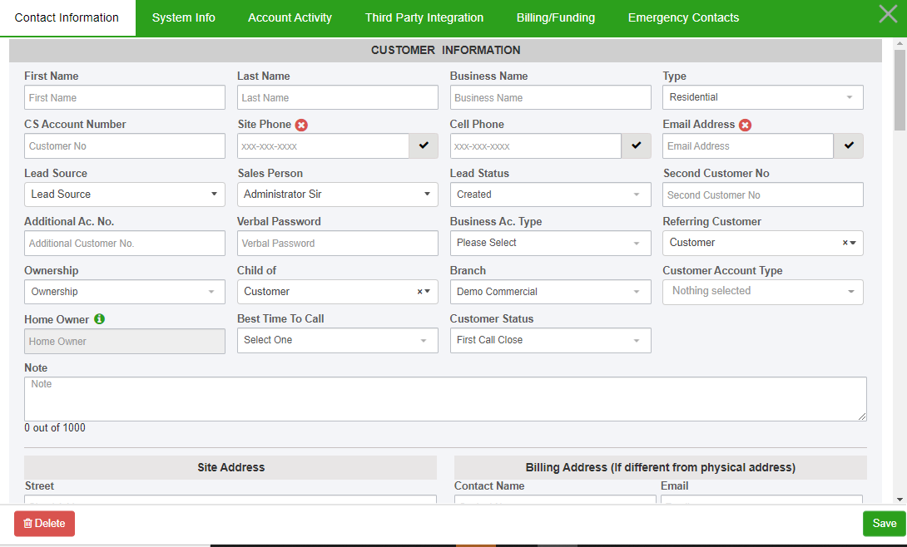Open the Referring Customer dropdown
907x547 pixels.
(x=763, y=244)
